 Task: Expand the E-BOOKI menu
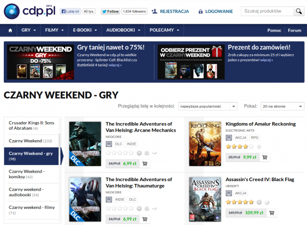85,30
